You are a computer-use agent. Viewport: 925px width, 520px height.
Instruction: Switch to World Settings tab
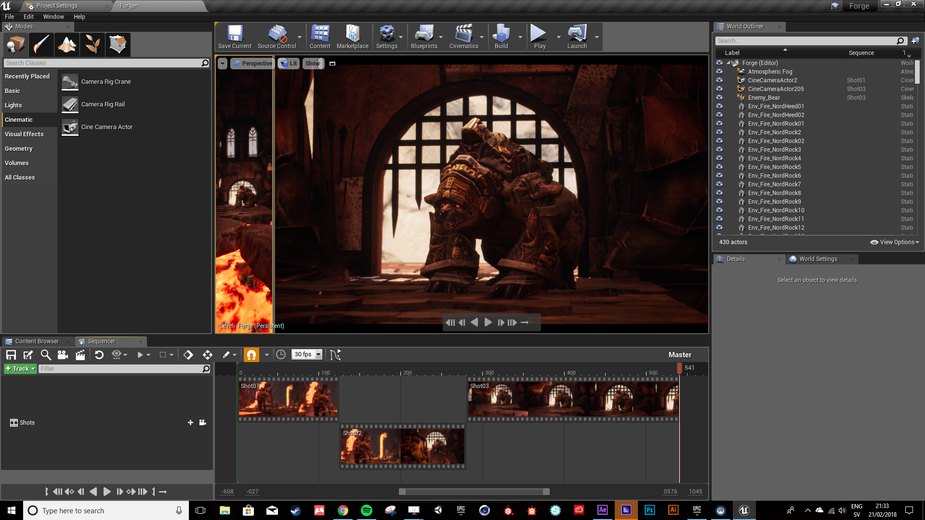(818, 259)
